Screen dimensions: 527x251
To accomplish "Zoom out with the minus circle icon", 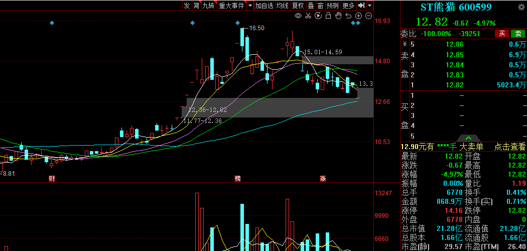I will [x=369, y=16].
